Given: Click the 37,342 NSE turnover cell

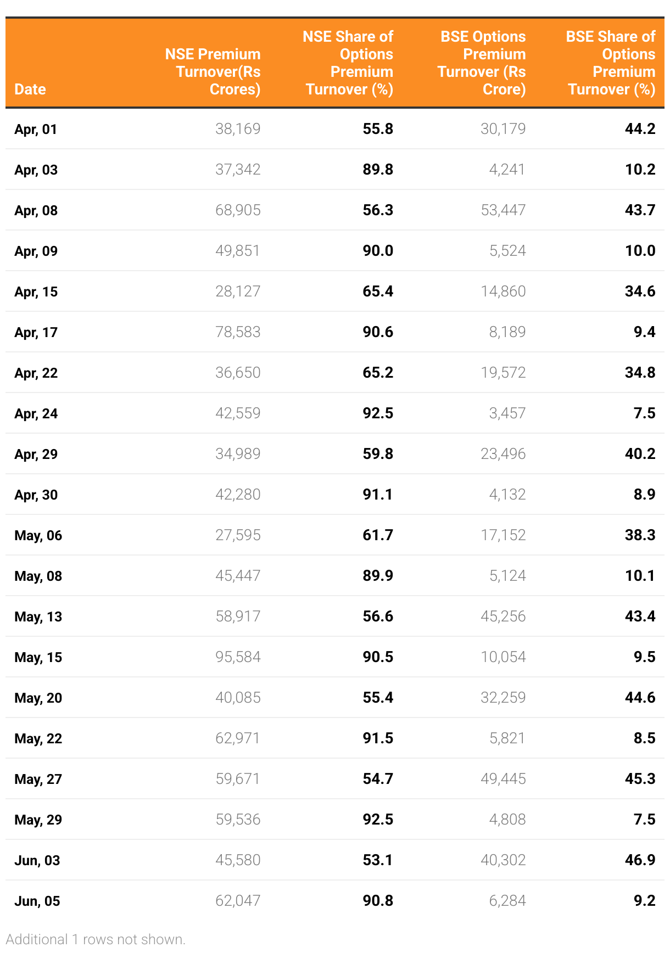Looking at the screenshot, I should [x=238, y=170].
